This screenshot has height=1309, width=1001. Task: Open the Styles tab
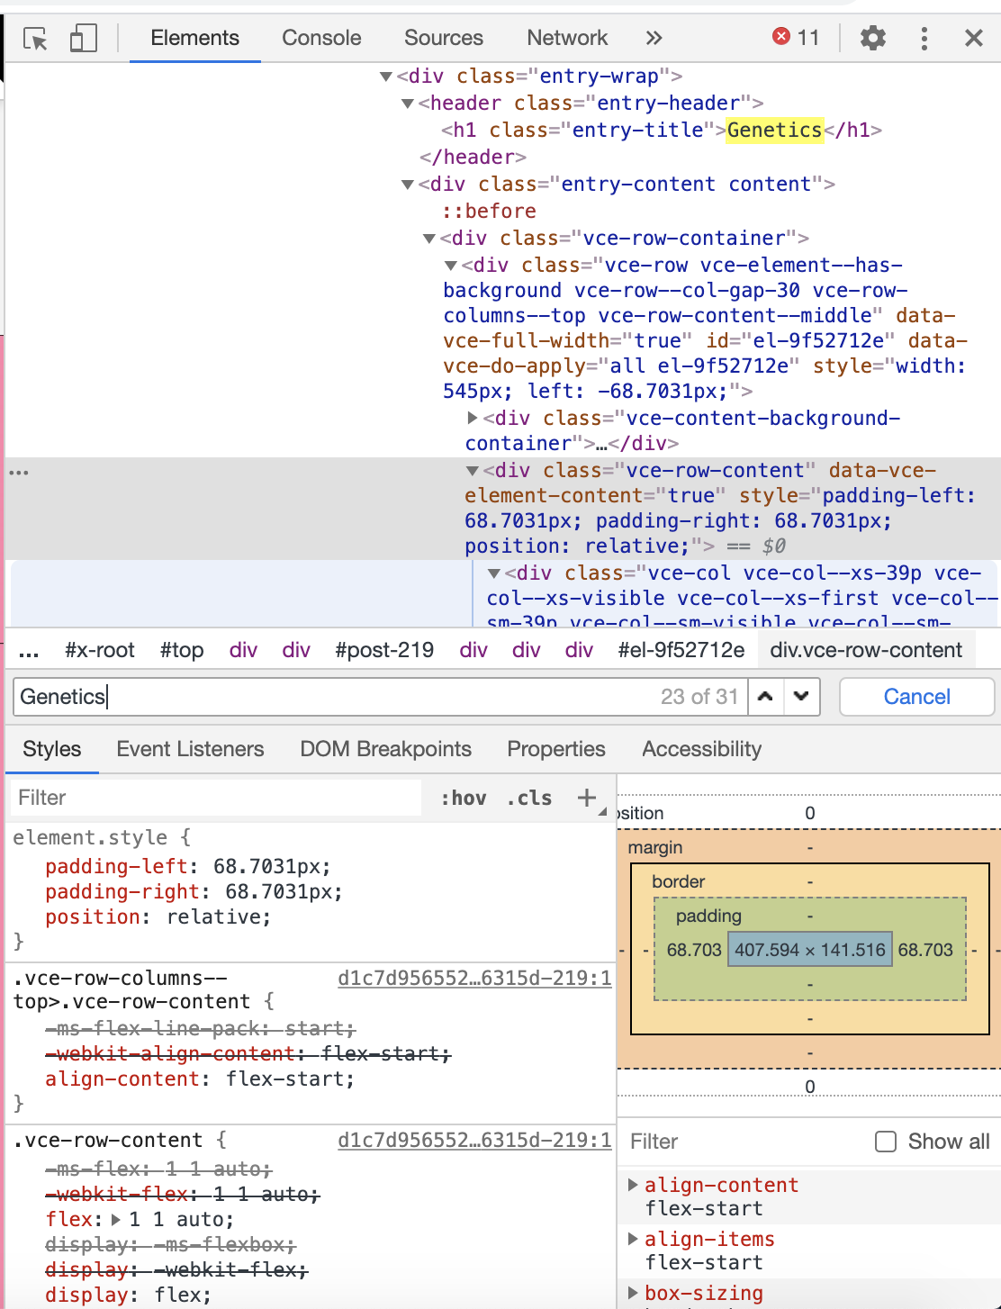(52, 749)
